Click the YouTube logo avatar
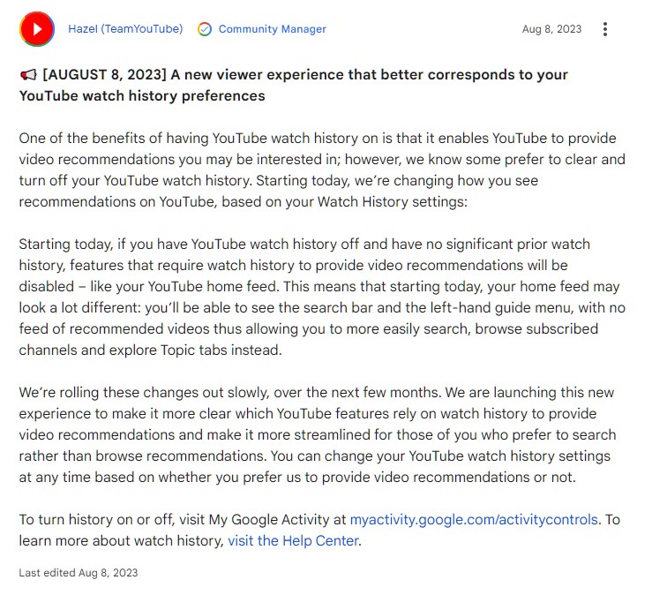This screenshot has height=595, width=652. click(37, 29)
